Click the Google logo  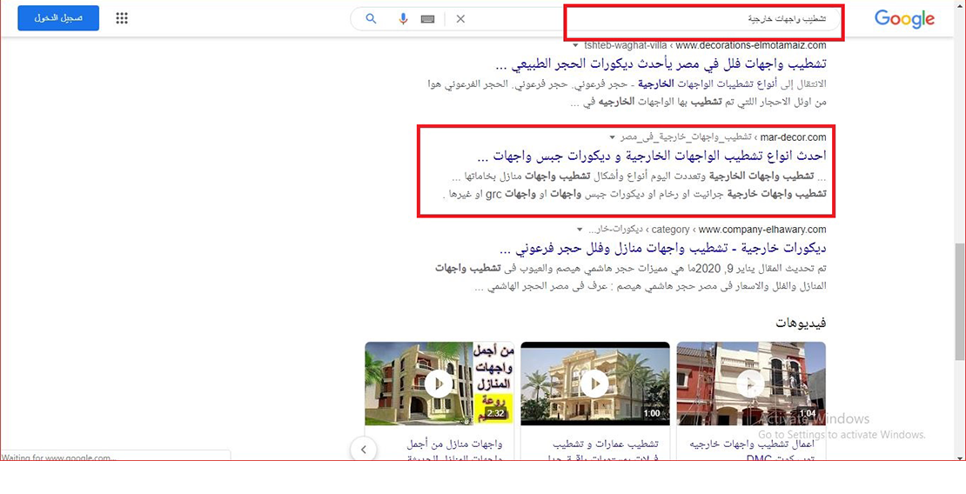[x=904, y=19]
